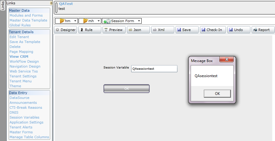
Task: Click into the Session Variable input field
Action: click(154, 69)
